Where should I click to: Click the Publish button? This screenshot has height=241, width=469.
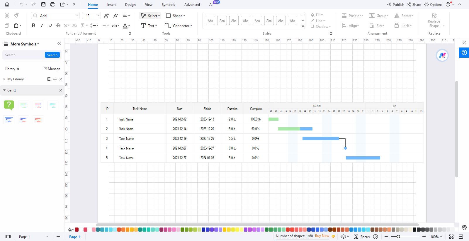[395, 4]
